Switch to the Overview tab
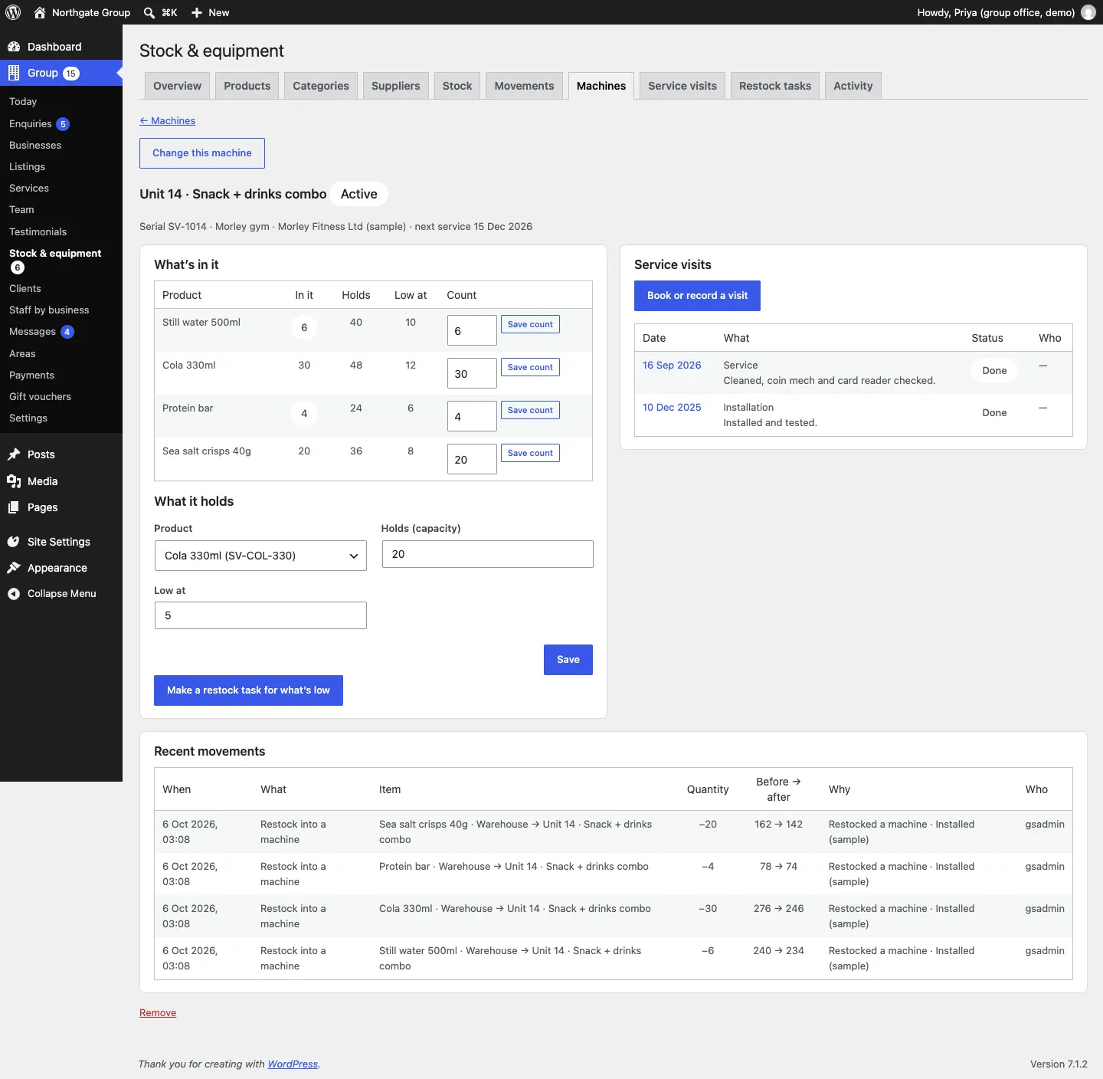The width and height of the screenshot is (1103, 1079). [177, 86]
